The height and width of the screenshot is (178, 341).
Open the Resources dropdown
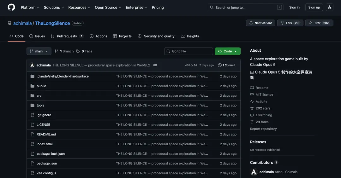tap(79, 7)
